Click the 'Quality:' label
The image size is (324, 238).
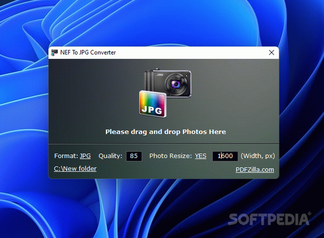(110, 156)
